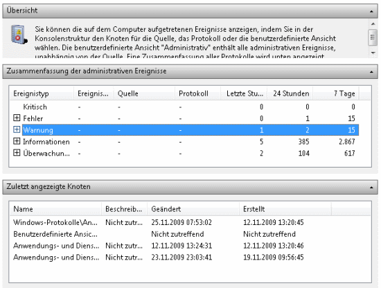
Task: Click the Event Viewer overview icon
Action: coord(19,34)
